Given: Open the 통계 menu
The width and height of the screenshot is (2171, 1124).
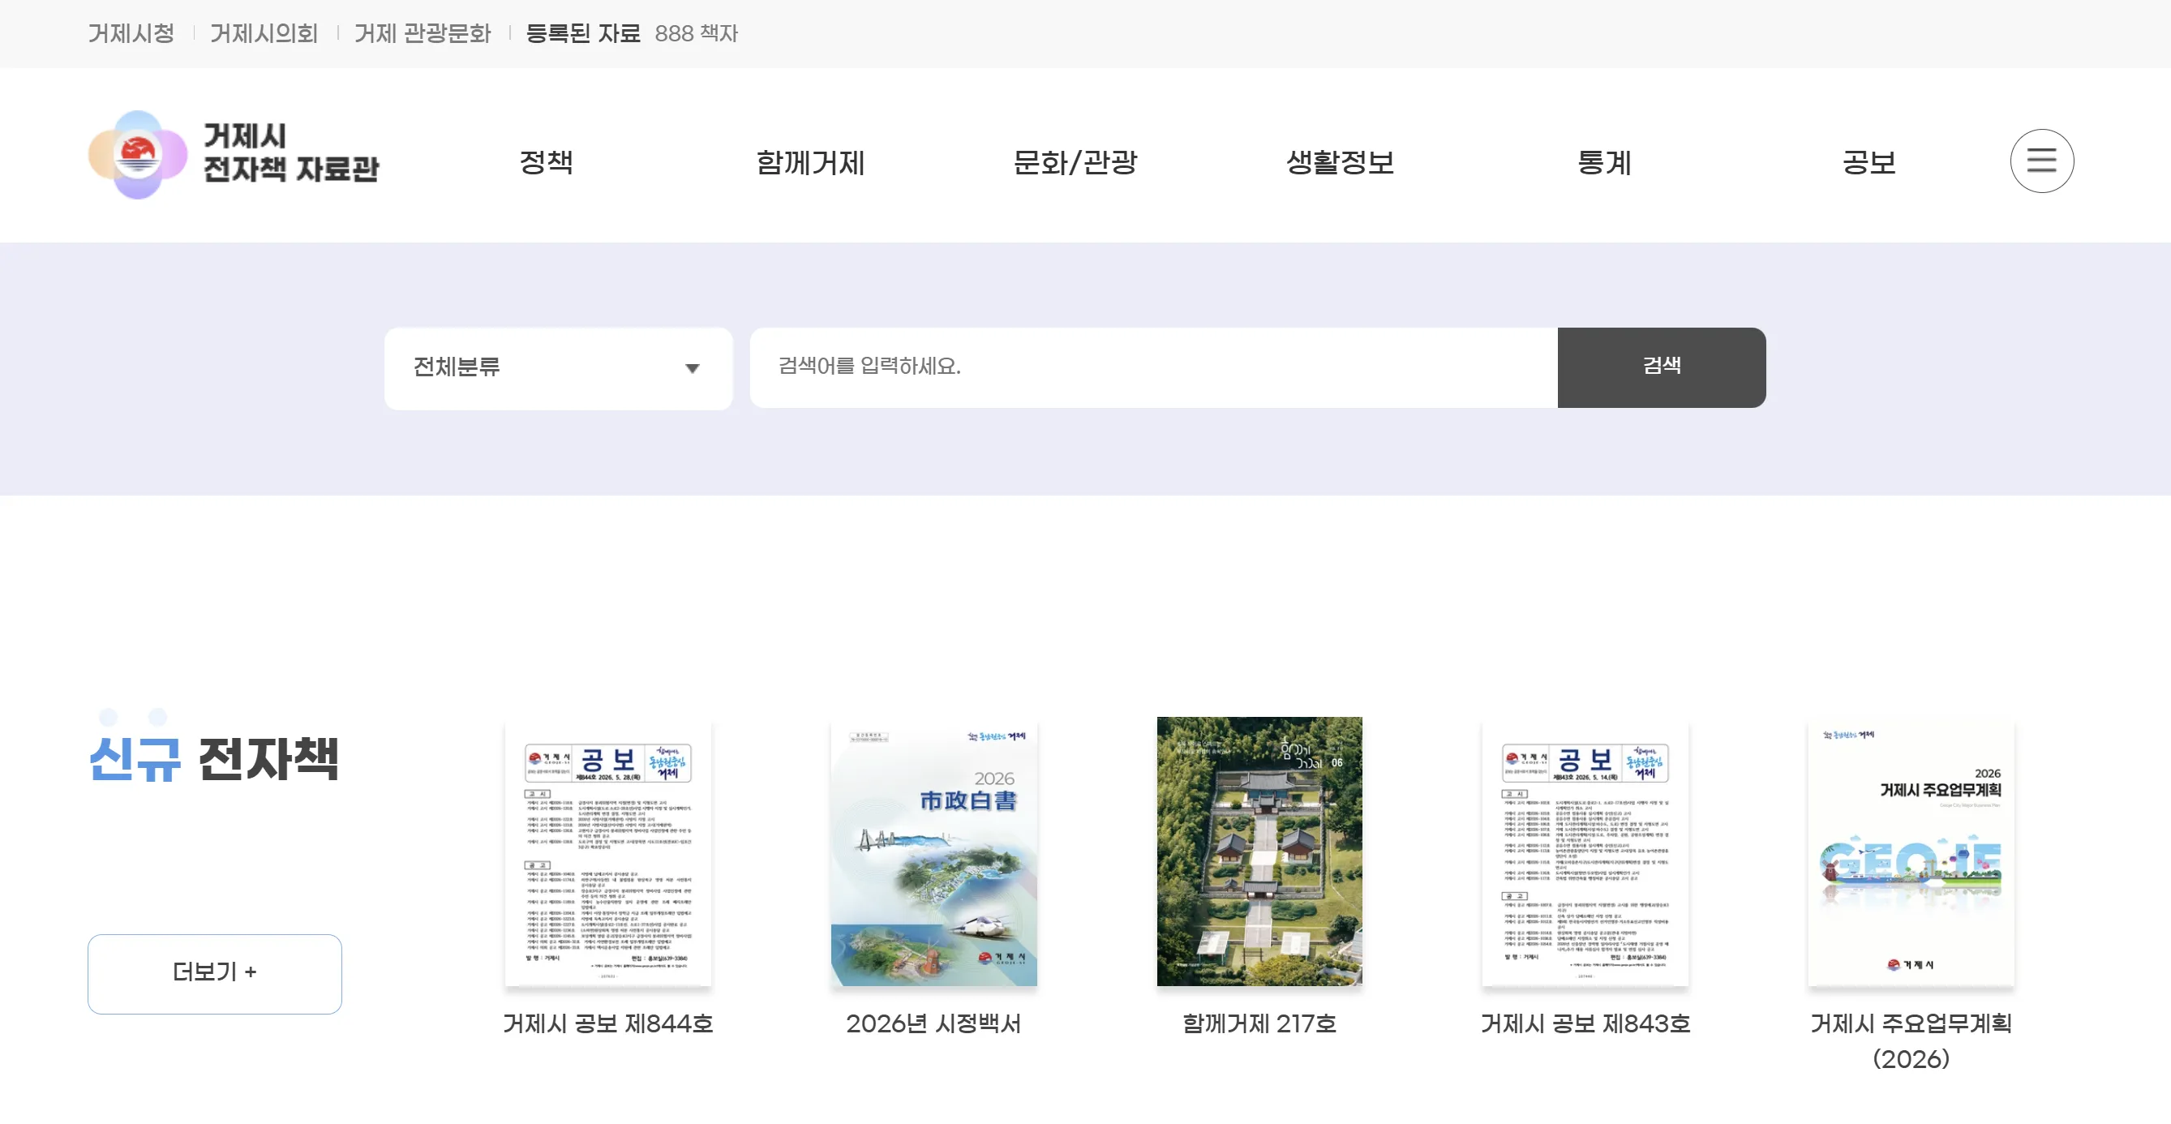Looking at the screenshot, I should (1604, 161).
